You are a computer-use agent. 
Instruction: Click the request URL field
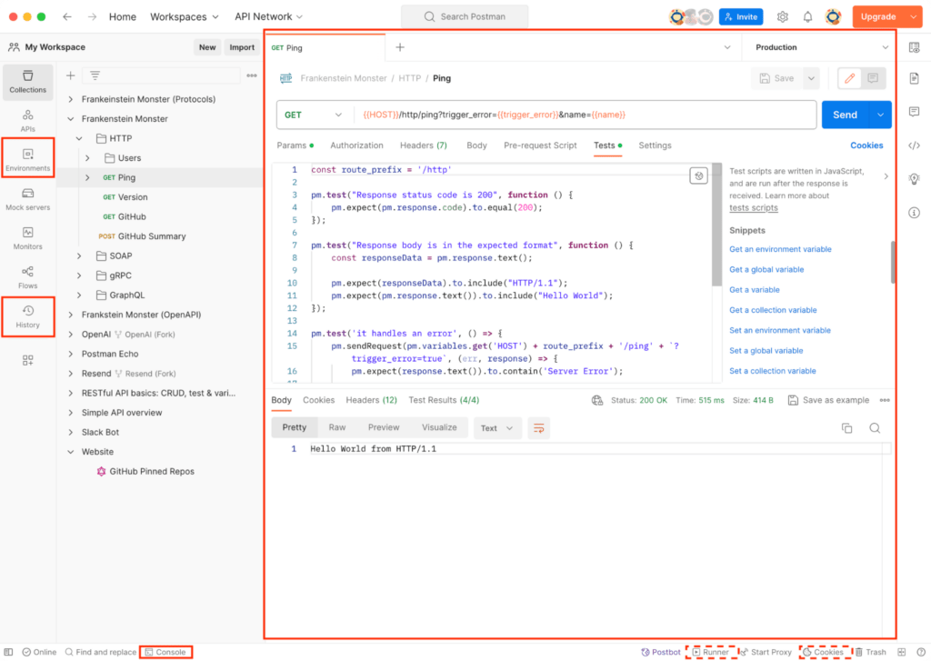(586, 115)
